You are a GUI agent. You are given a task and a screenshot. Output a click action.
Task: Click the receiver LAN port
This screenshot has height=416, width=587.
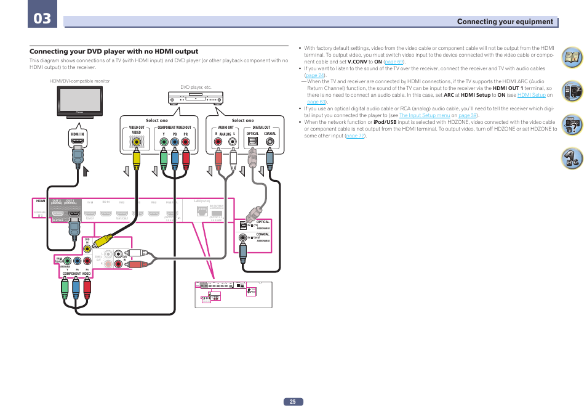tap(202, 211)
